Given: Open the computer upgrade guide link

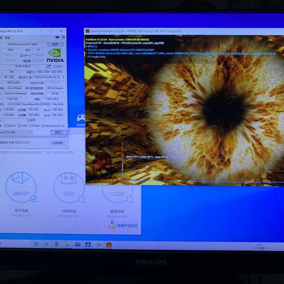Looking at the screenshot, I should click(127, 225).
